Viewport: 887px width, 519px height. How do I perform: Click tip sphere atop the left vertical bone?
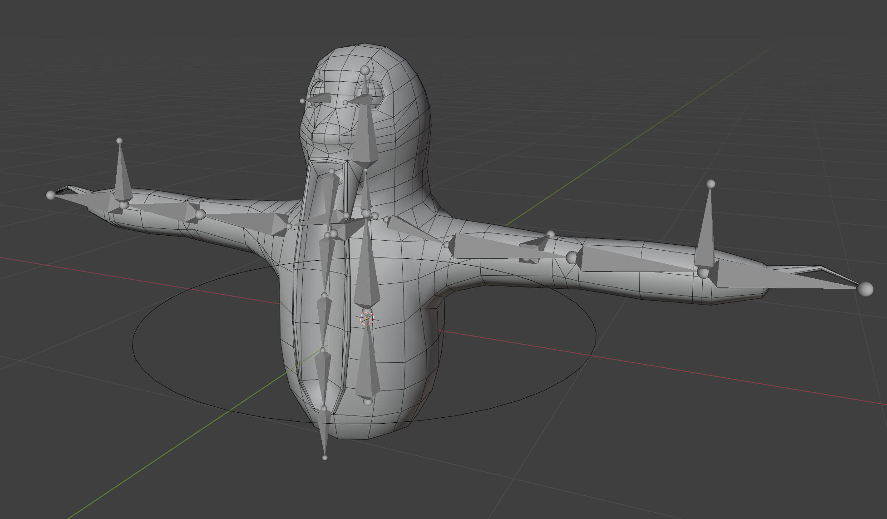point(119,141)
